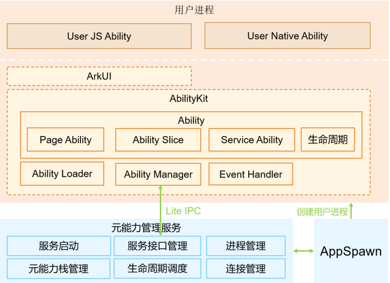Select the Ability Loader box
This screenshot has width=390, height=283.
pyautogui.click(x=62, y=174)
